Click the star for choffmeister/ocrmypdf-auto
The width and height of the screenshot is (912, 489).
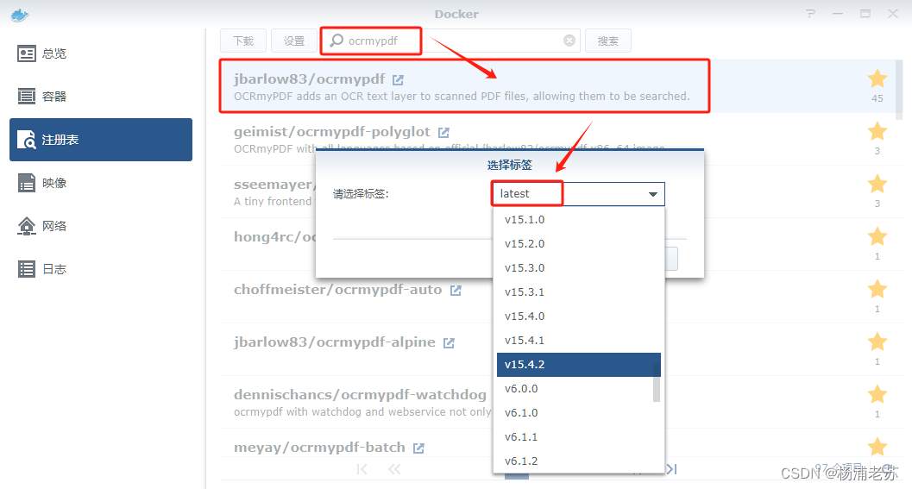click(877, 290)
